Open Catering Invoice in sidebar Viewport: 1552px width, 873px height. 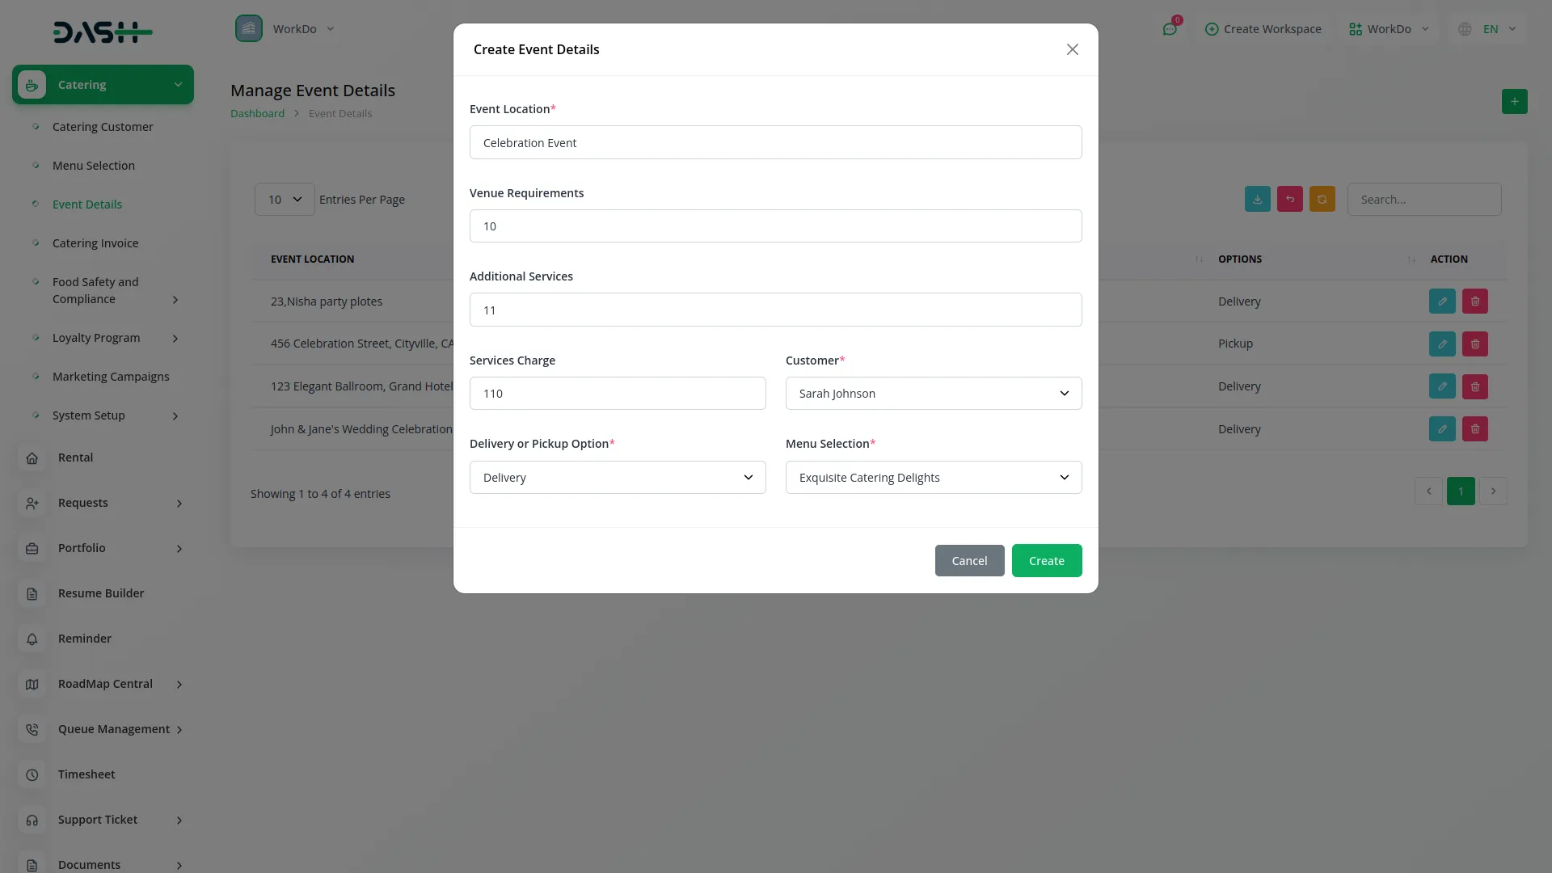[95, 243]
